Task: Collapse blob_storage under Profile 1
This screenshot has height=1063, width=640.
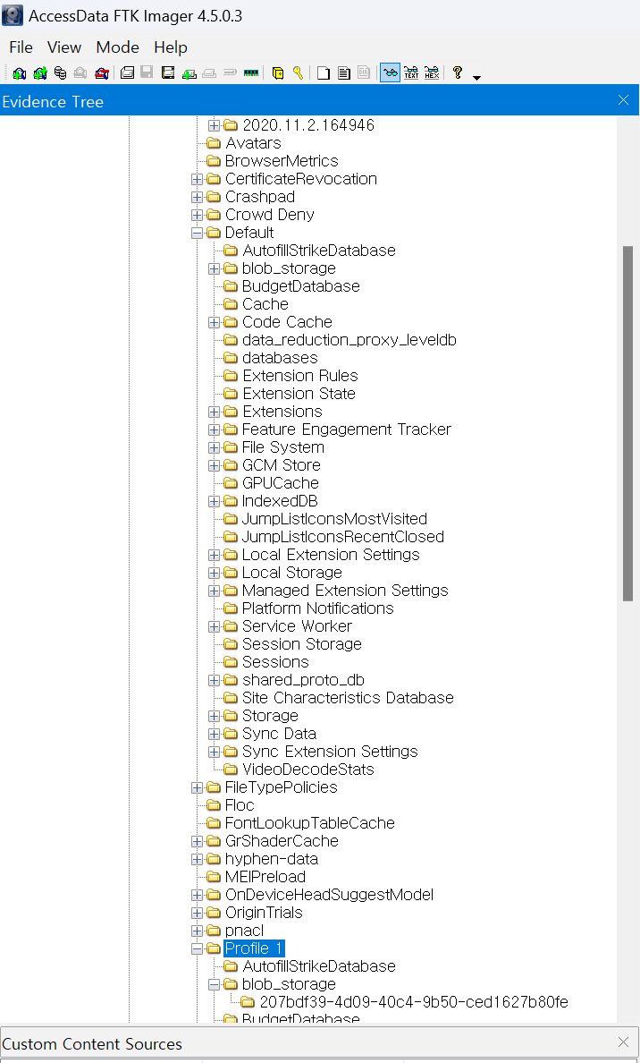Action: [x=214, y=984]
